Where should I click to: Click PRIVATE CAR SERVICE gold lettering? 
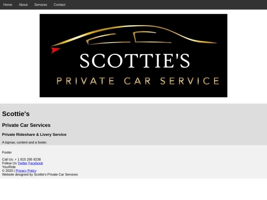tap(138, 81)
